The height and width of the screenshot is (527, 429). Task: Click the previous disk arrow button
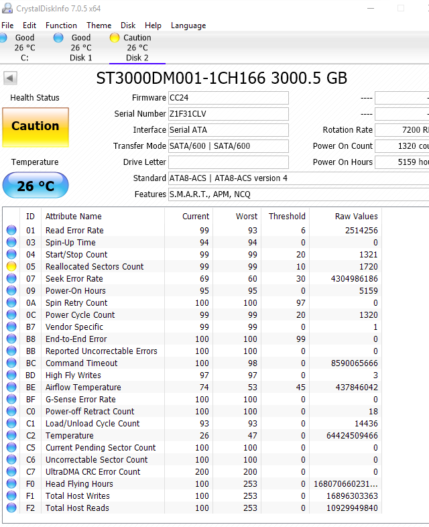10,78
